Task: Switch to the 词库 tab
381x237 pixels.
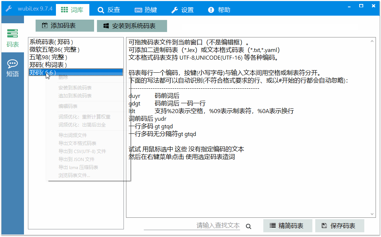Action: point(73,10)
